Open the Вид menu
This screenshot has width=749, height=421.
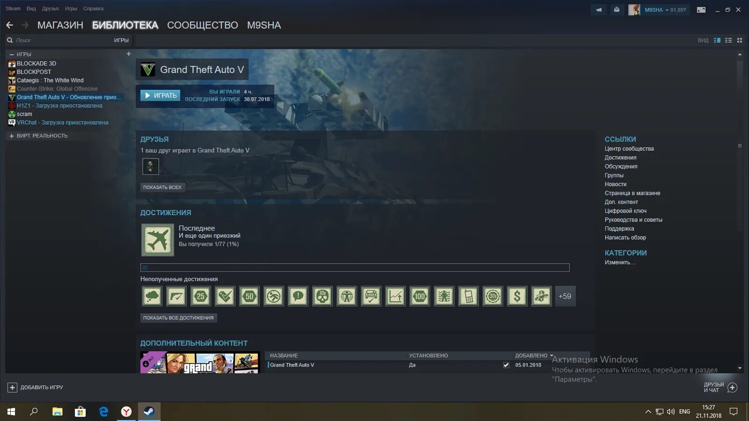coord(31,8)
